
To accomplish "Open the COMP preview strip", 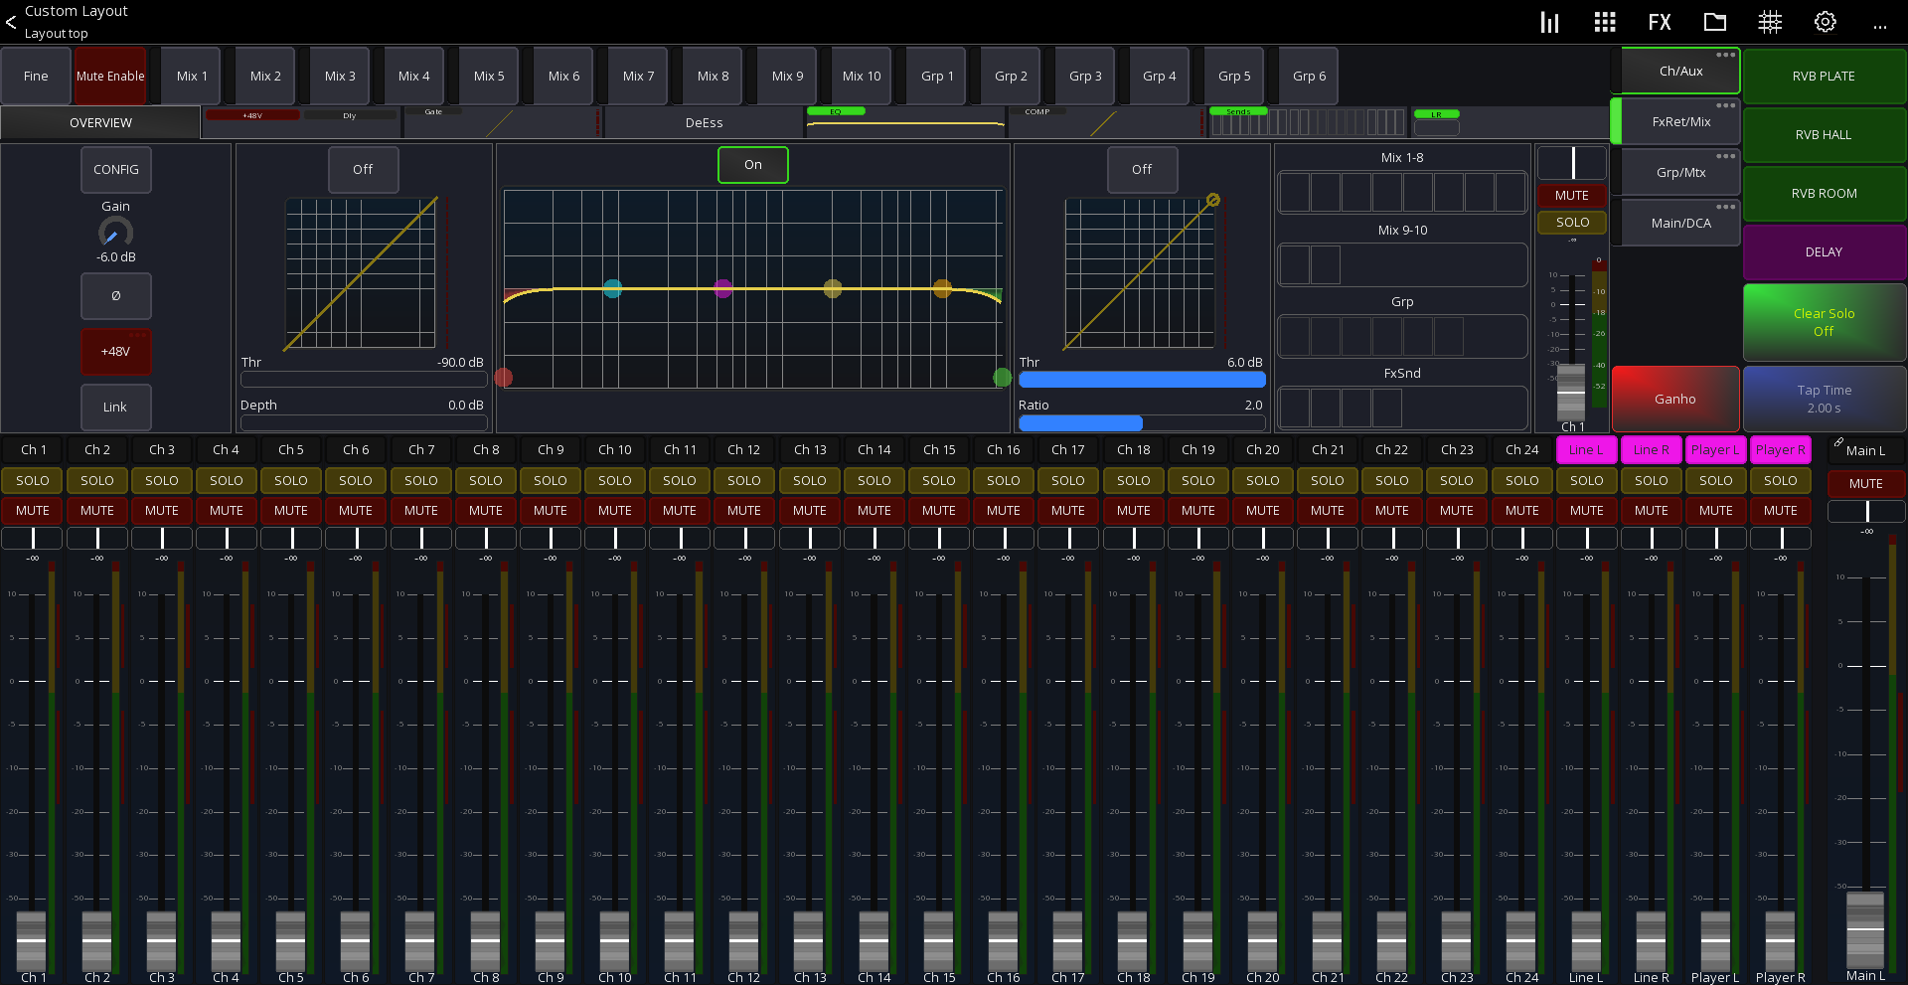I will [1106, 122].
